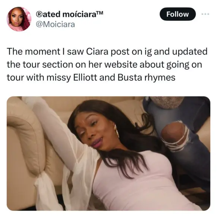Image resolution: width=217 pixels, height=223 pixels.
Task: Click "missy Elliott" in the tweet text
Action: tap(71, 78)
